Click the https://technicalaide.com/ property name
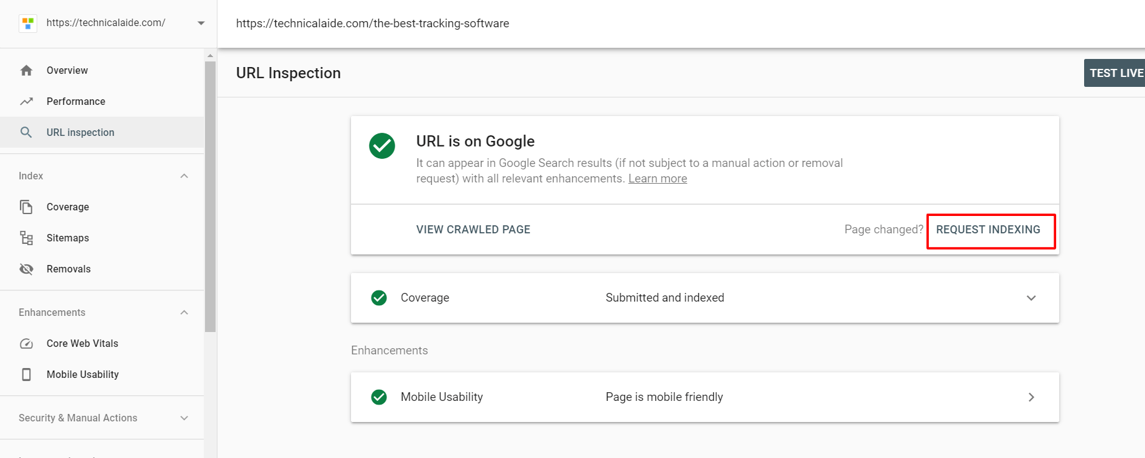1145x458 pixels. 106,23
